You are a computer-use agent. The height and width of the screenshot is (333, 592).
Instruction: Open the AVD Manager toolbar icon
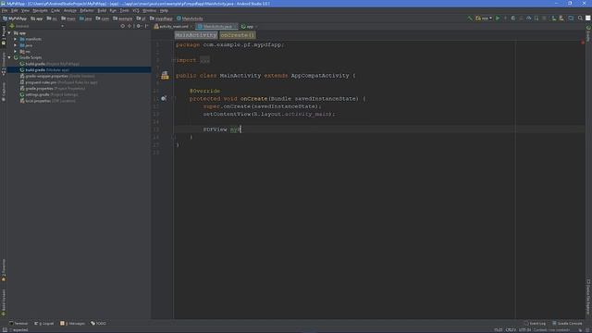(x=553, y=18)
